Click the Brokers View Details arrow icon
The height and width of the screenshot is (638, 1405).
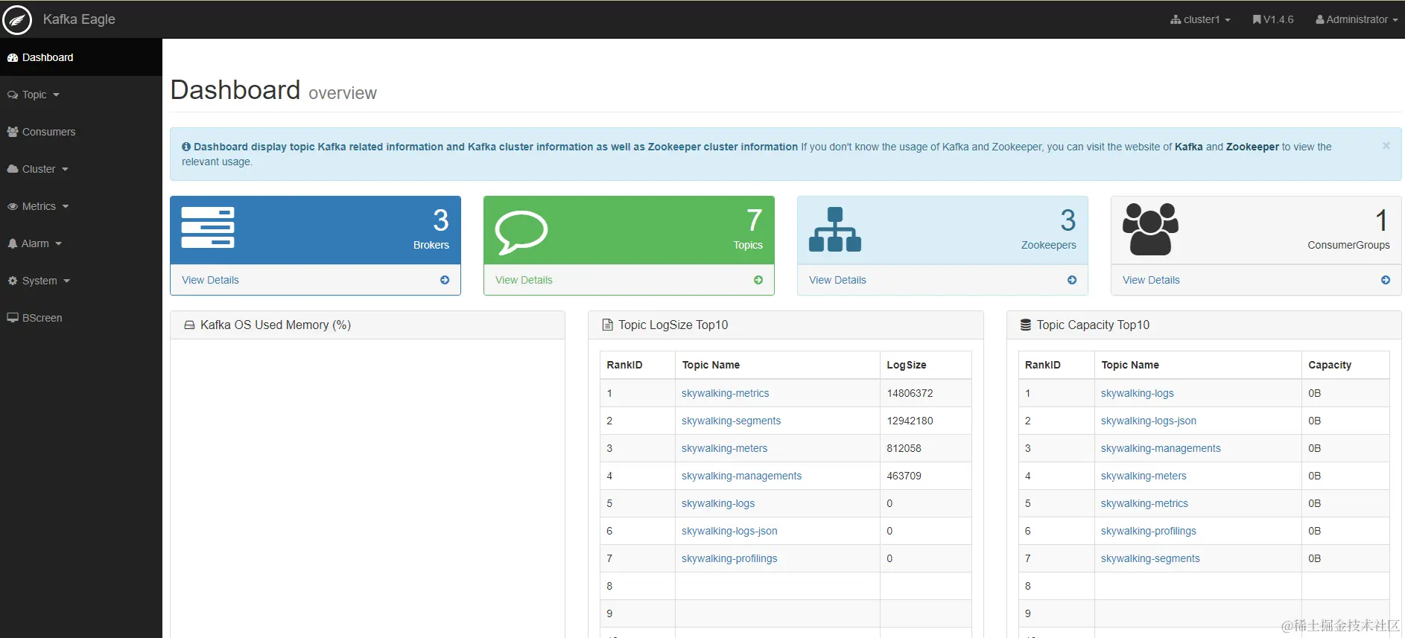445,280
